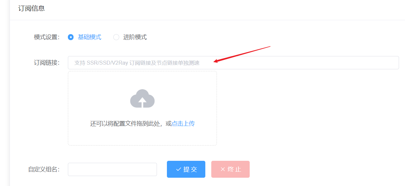Choose the 进阶模式 radio option
Image resolution: width=405 pixels, height=186 pixels.
[x=116, y=37]
